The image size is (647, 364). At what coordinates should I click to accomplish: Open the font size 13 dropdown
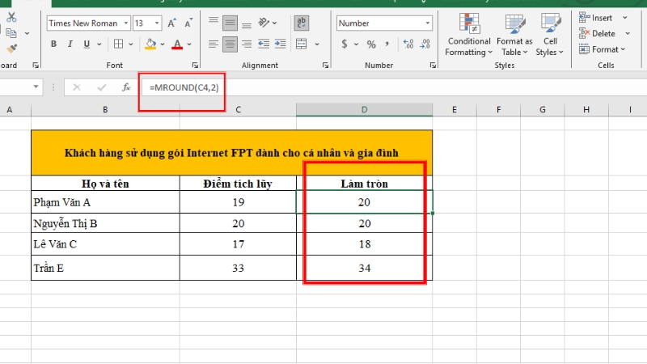[x=157, y=23]
